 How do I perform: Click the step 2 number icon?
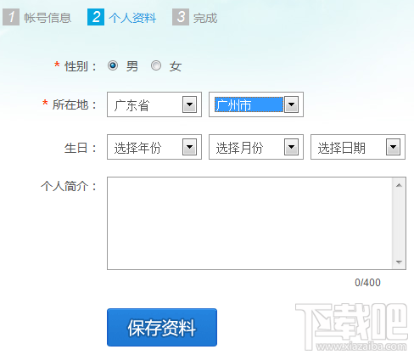[x=96, y=17]
